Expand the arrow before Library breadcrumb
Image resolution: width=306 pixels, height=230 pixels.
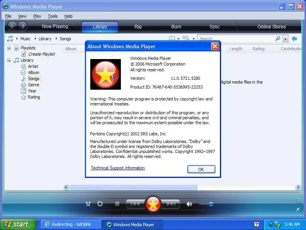pyautogui.click(x=35, y=39)
